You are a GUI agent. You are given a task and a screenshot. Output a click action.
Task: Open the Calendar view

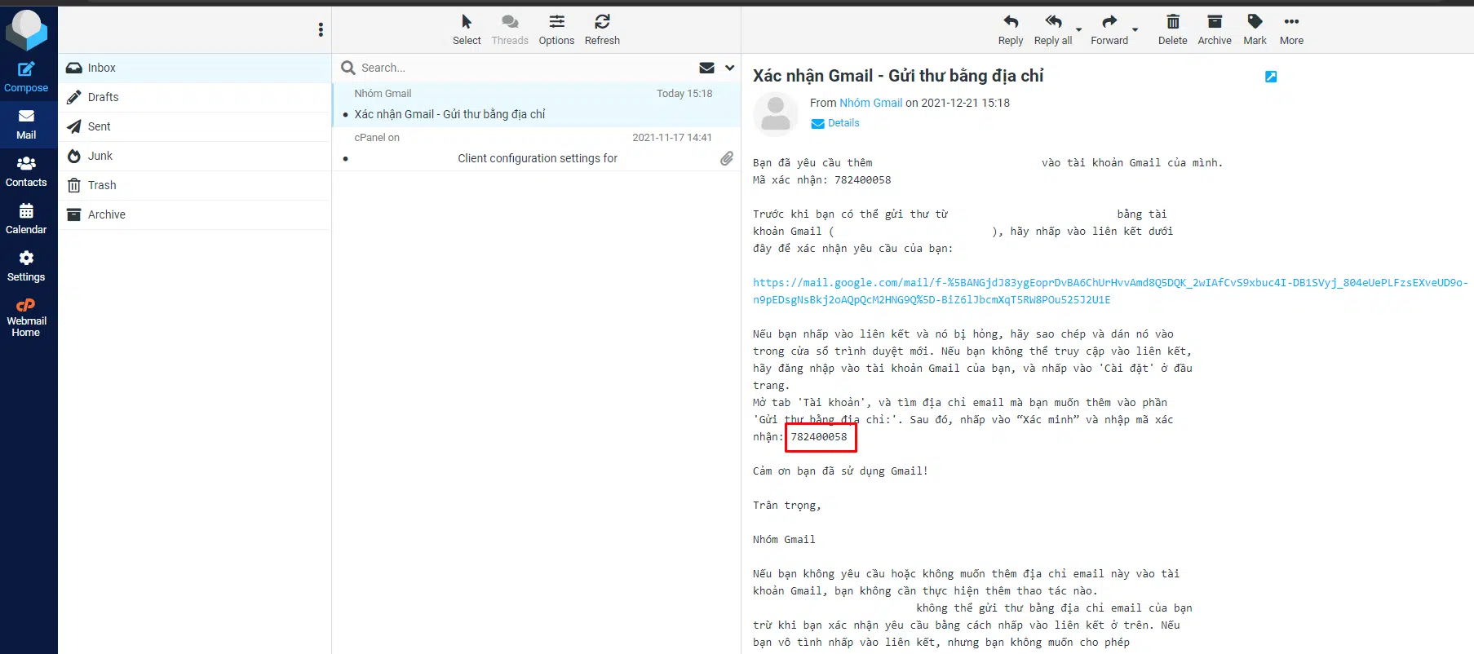coord(26,219)
